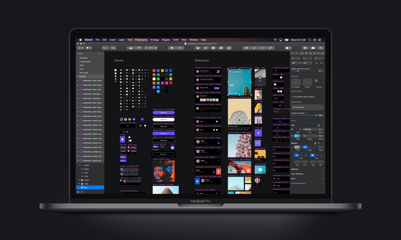401x240 pixels.
Task: Click the Opacity slider handle
Action: pyautogui.click(x=316, y=115)
